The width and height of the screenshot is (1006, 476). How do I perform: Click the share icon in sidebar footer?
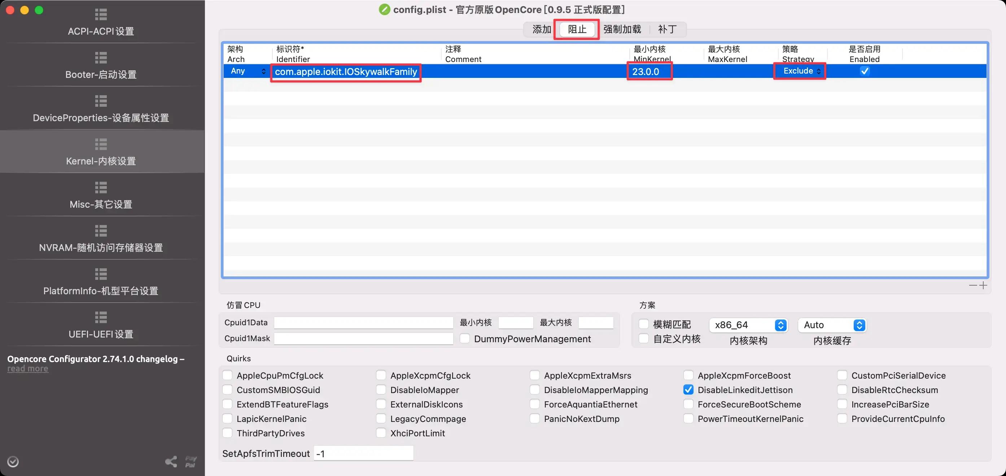pyautogui.click(x=171, y=462)
